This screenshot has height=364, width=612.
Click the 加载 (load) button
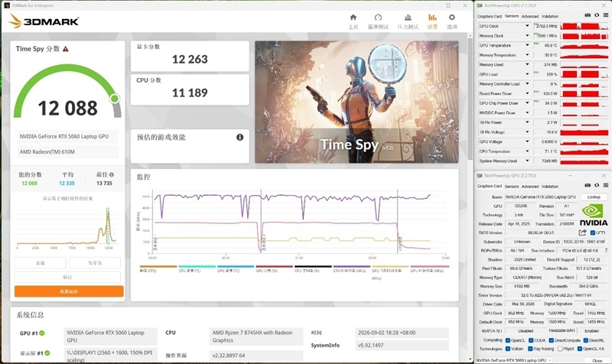pyautogui.click(x=41, y=263)
